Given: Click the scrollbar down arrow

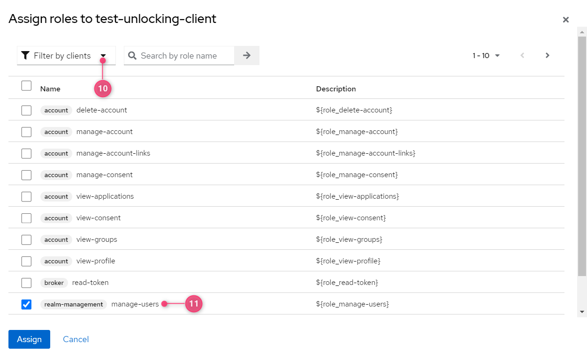Looking at the screenshot, I should pos(582,312).
